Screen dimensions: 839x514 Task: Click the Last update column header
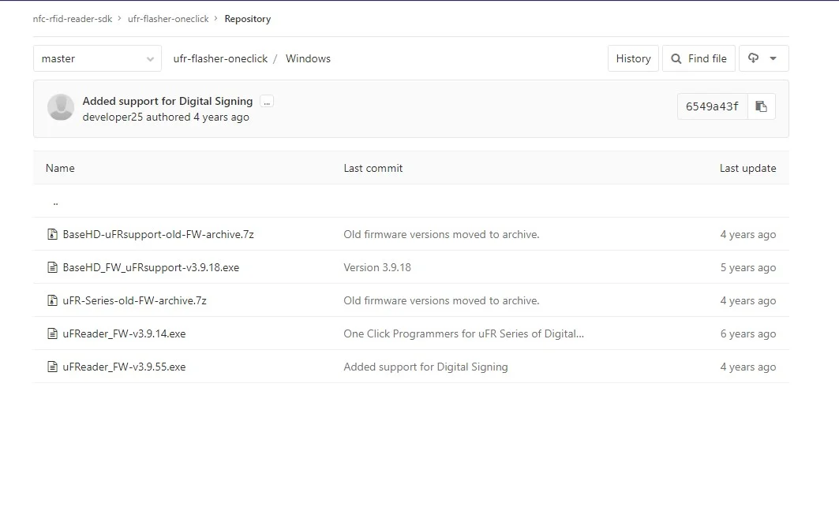tap(747, 168)
